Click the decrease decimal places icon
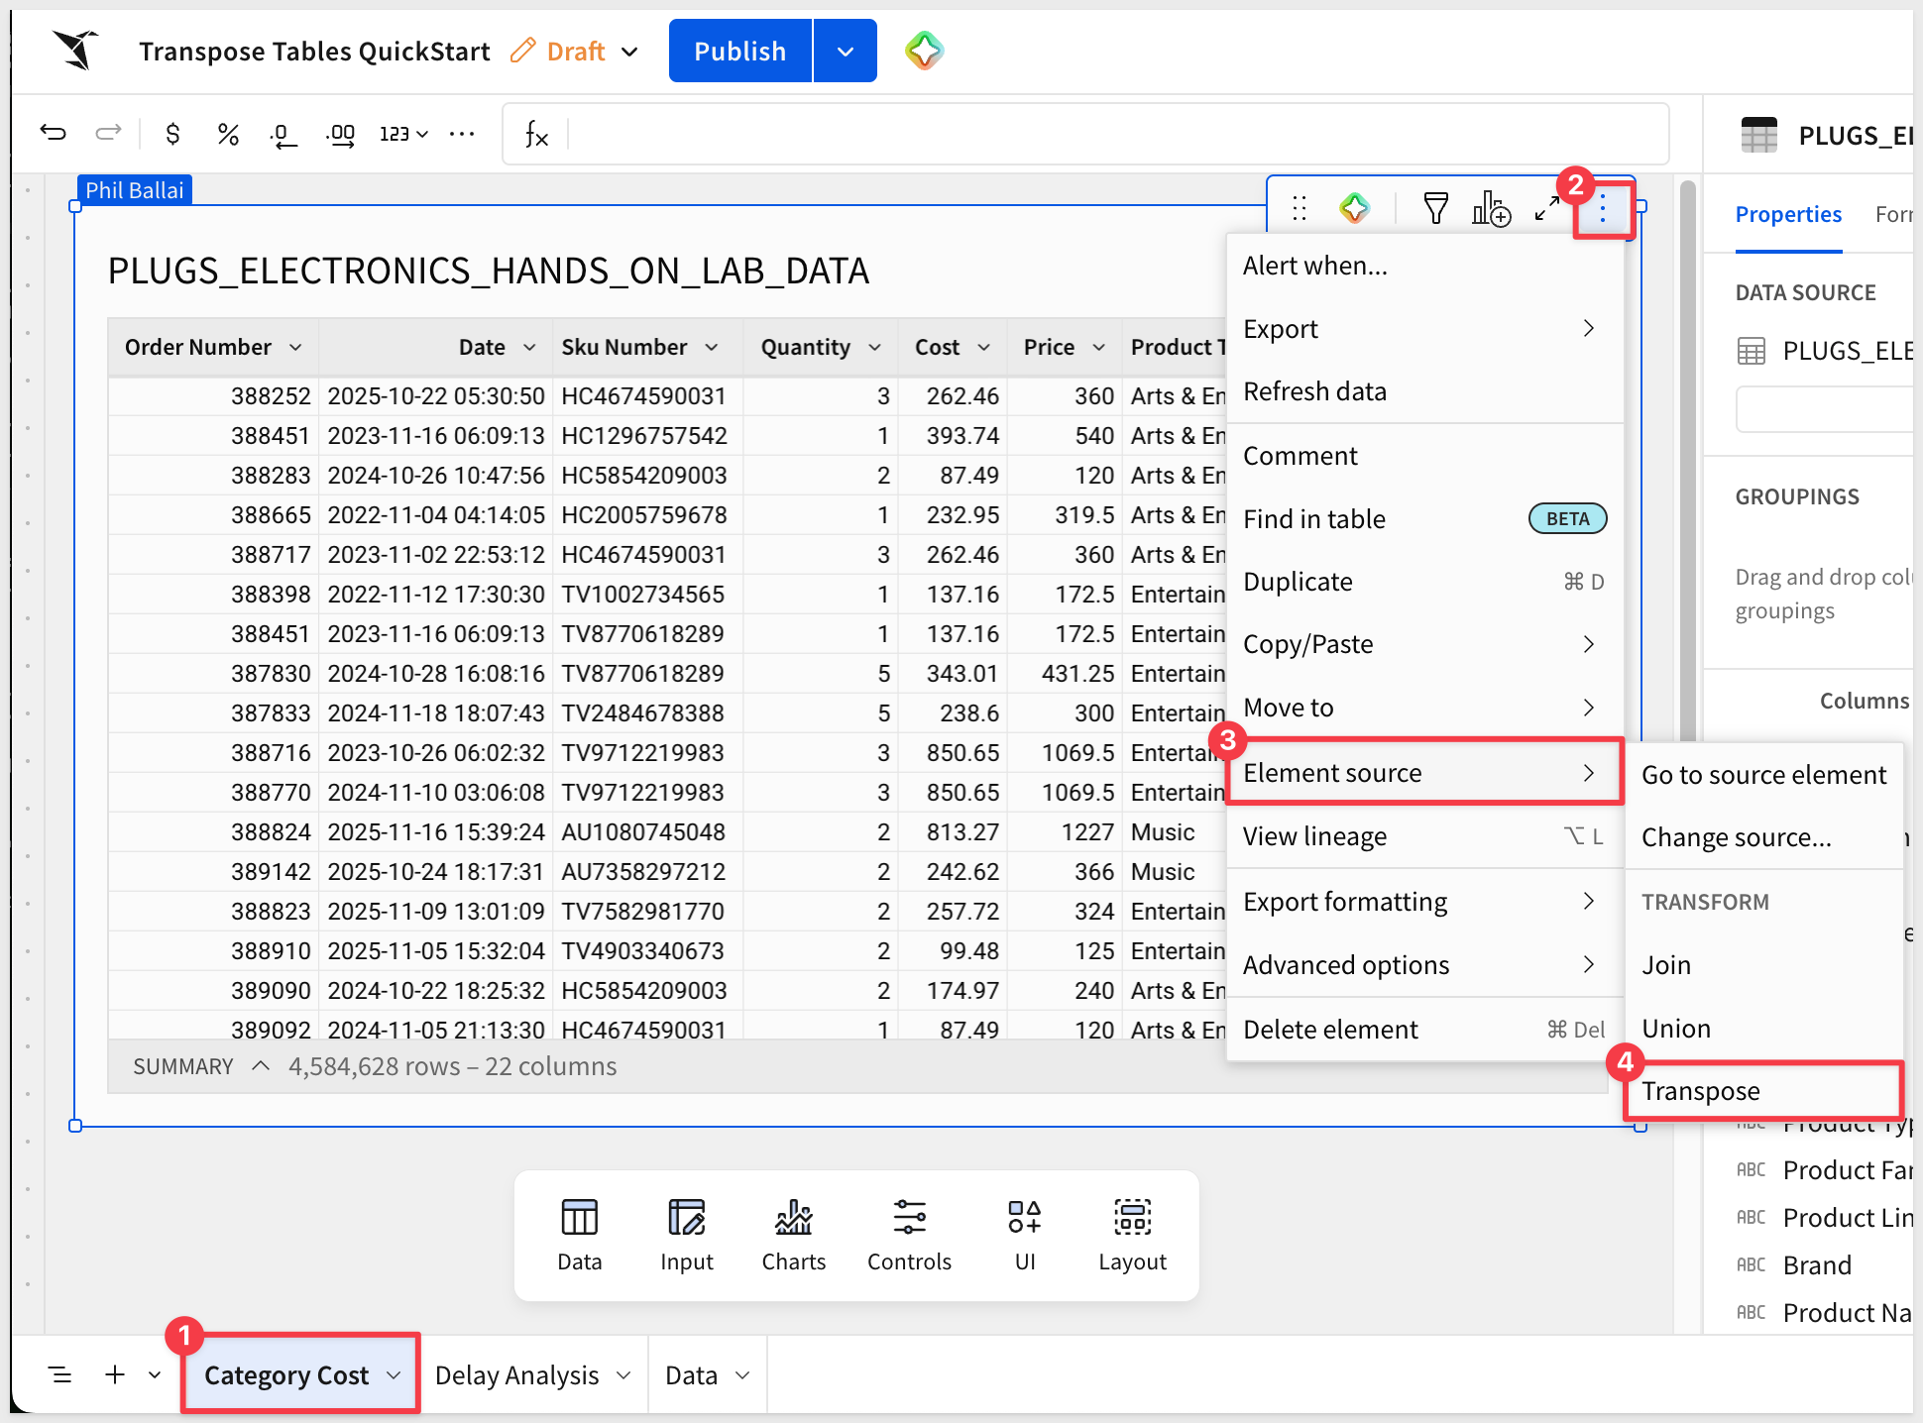Screen dimensions: 1923x1423 click(283, 135)
